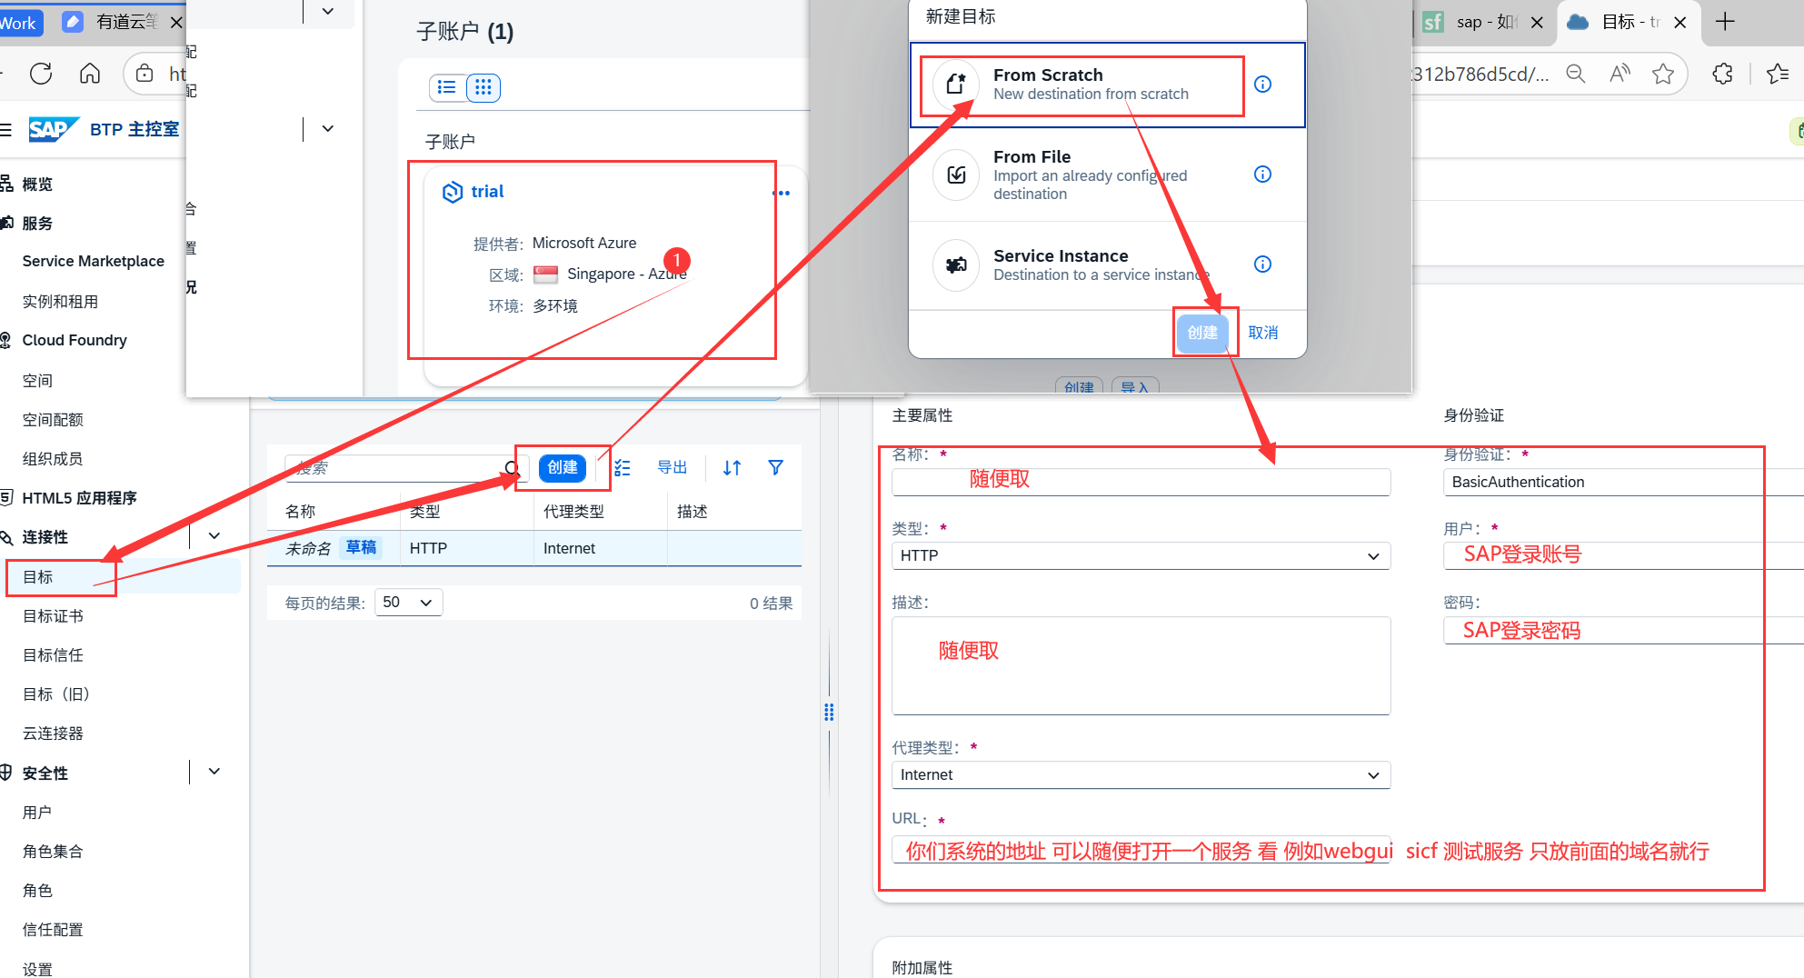This screenshot has height=978, width=1804.
Task: Open 空间配额 navigation item
Action: pyautogui.click(x=53, y=420)
